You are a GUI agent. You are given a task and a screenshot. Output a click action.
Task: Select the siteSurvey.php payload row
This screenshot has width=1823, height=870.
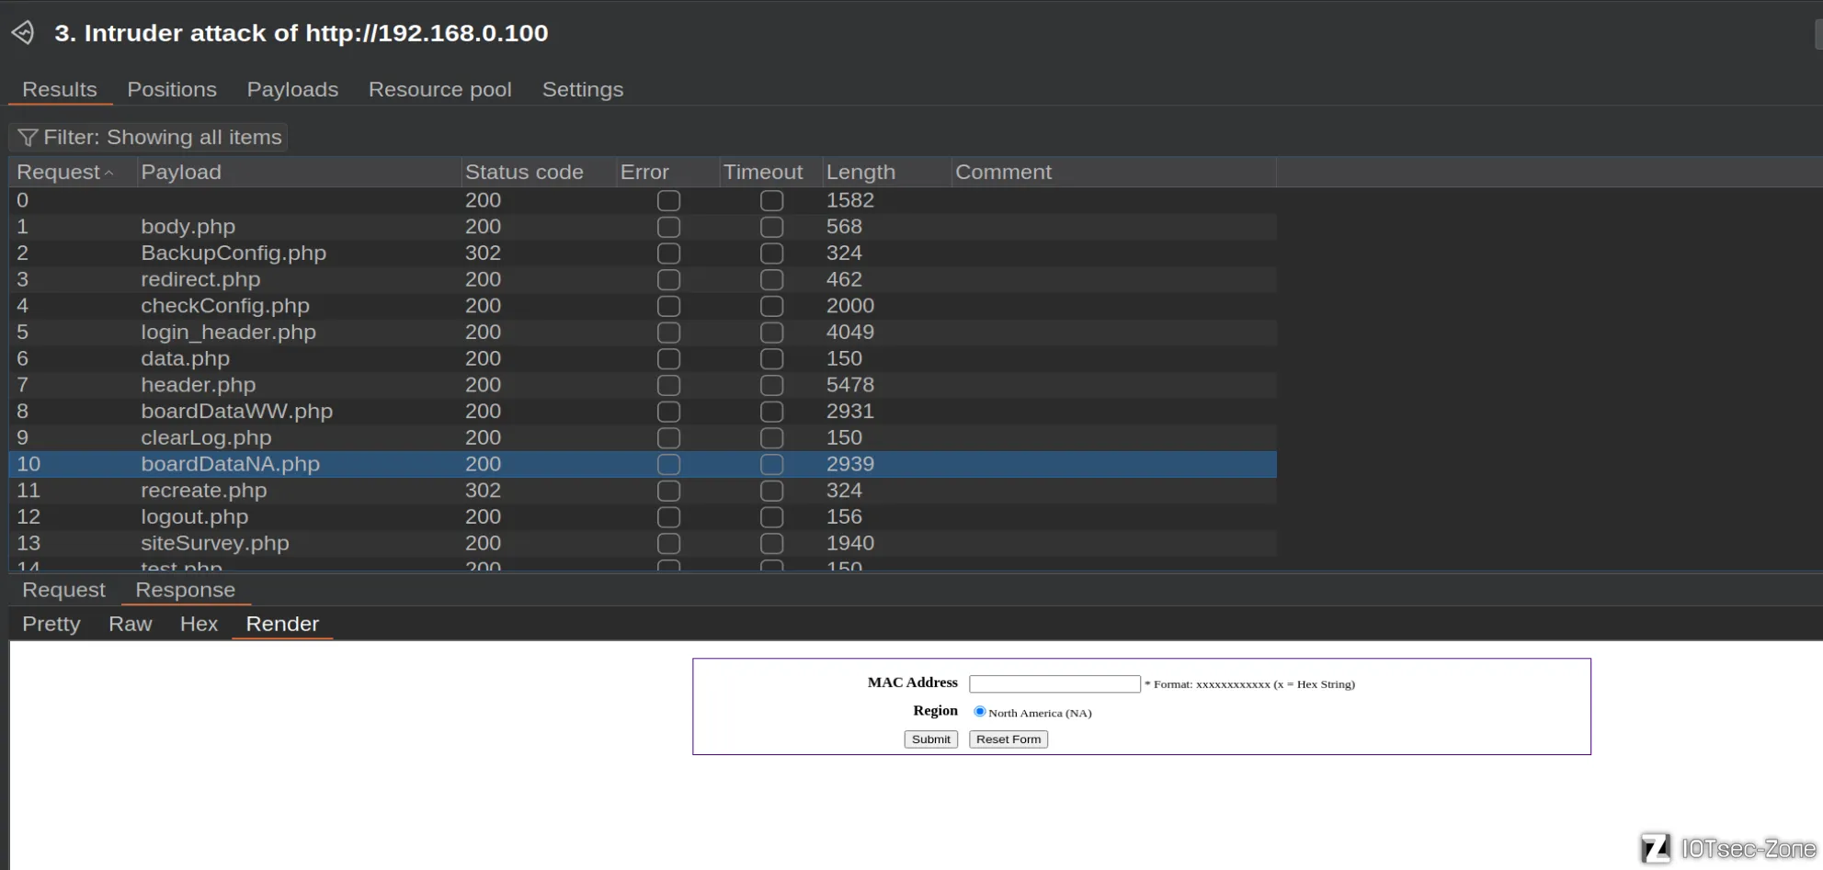[643, 544]
